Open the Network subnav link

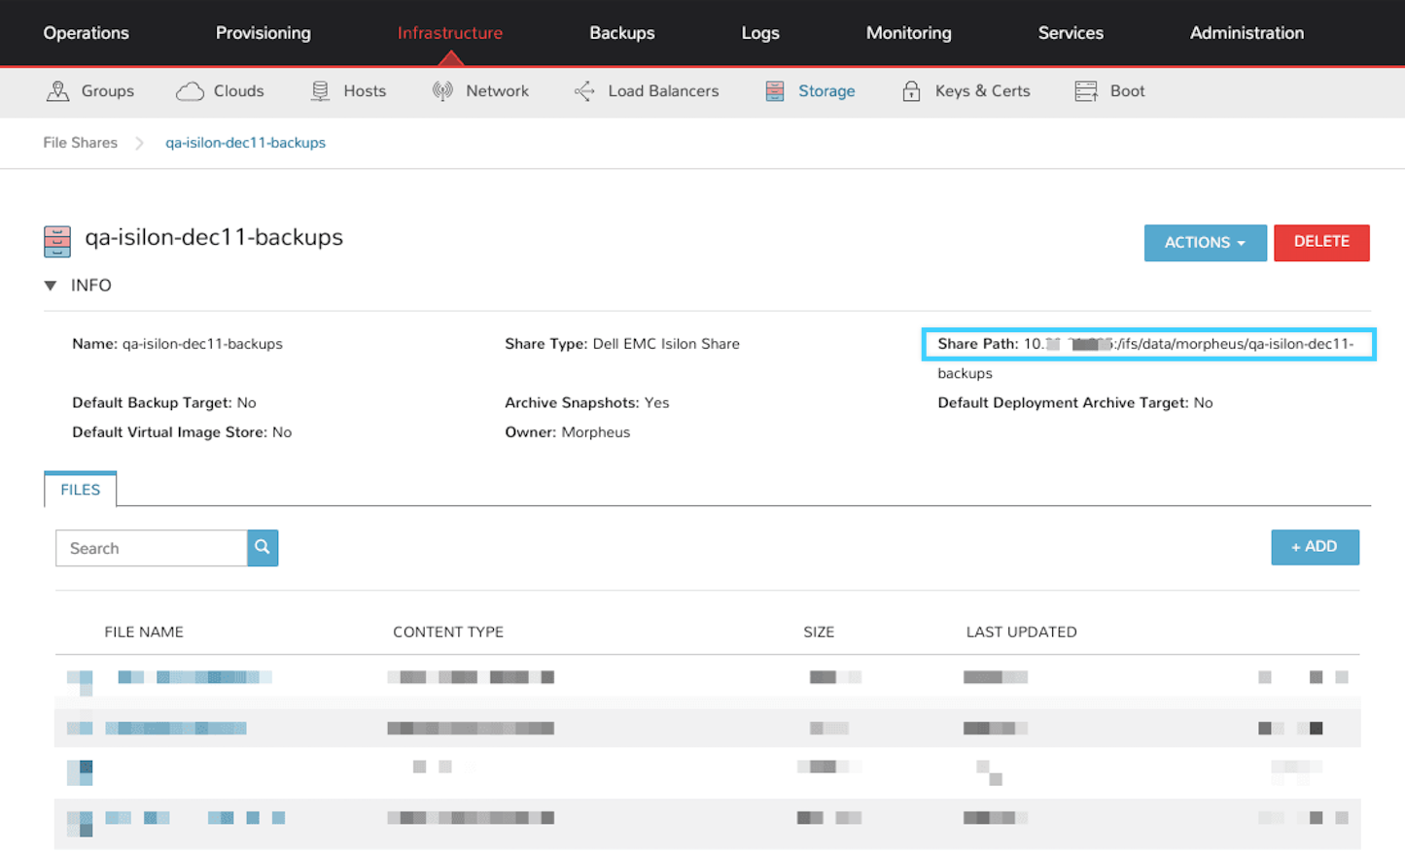(497, 91)
